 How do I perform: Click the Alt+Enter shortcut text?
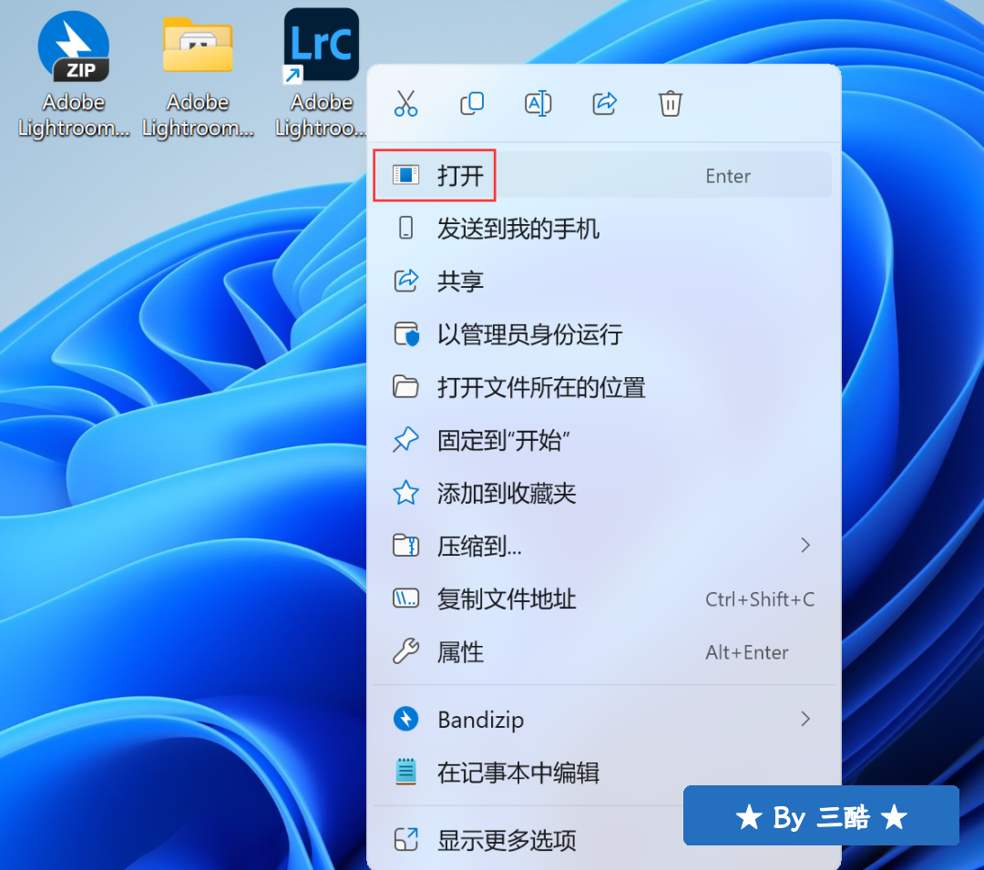pos(747,652)
